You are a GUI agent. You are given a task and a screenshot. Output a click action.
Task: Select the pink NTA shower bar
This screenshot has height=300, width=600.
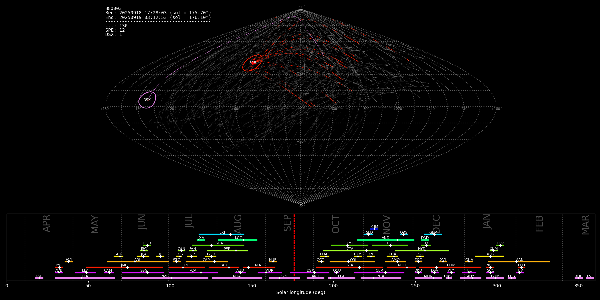381,278
